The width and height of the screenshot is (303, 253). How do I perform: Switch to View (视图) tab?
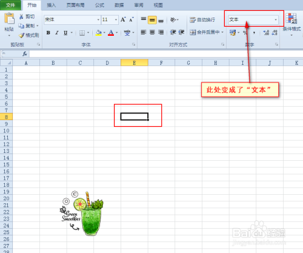coord(158,5)
